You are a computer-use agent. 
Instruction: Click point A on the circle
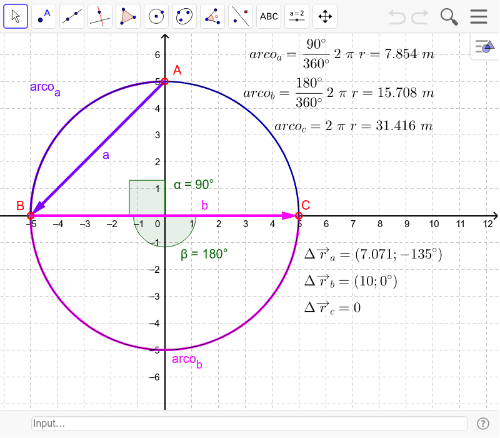[x=165, y=81]
